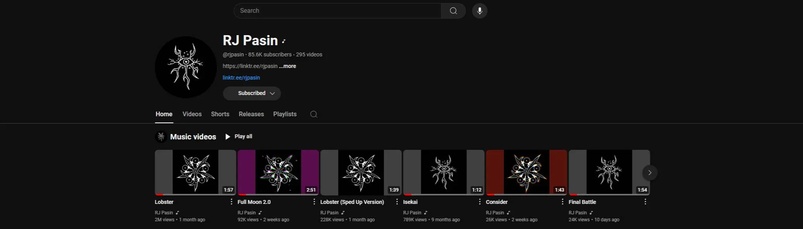
Task: Click RJ Pasin channel name under Isekai
Action: 412,213
